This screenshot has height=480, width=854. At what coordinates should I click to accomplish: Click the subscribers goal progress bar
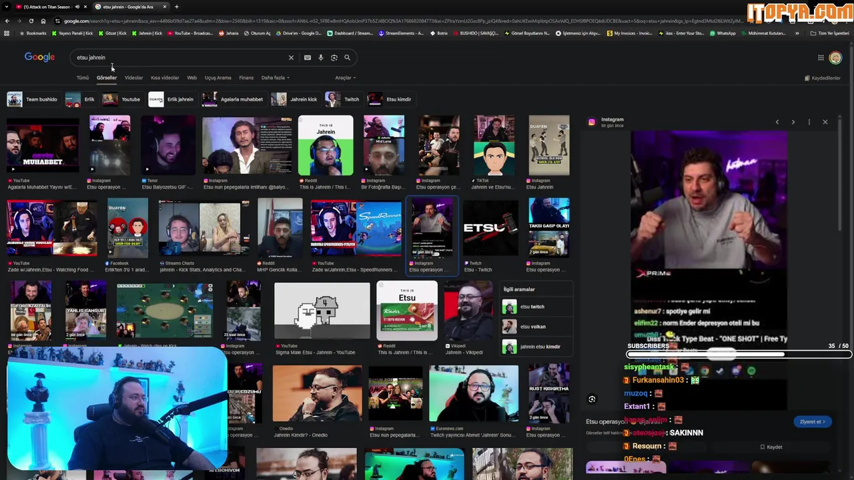739,355
